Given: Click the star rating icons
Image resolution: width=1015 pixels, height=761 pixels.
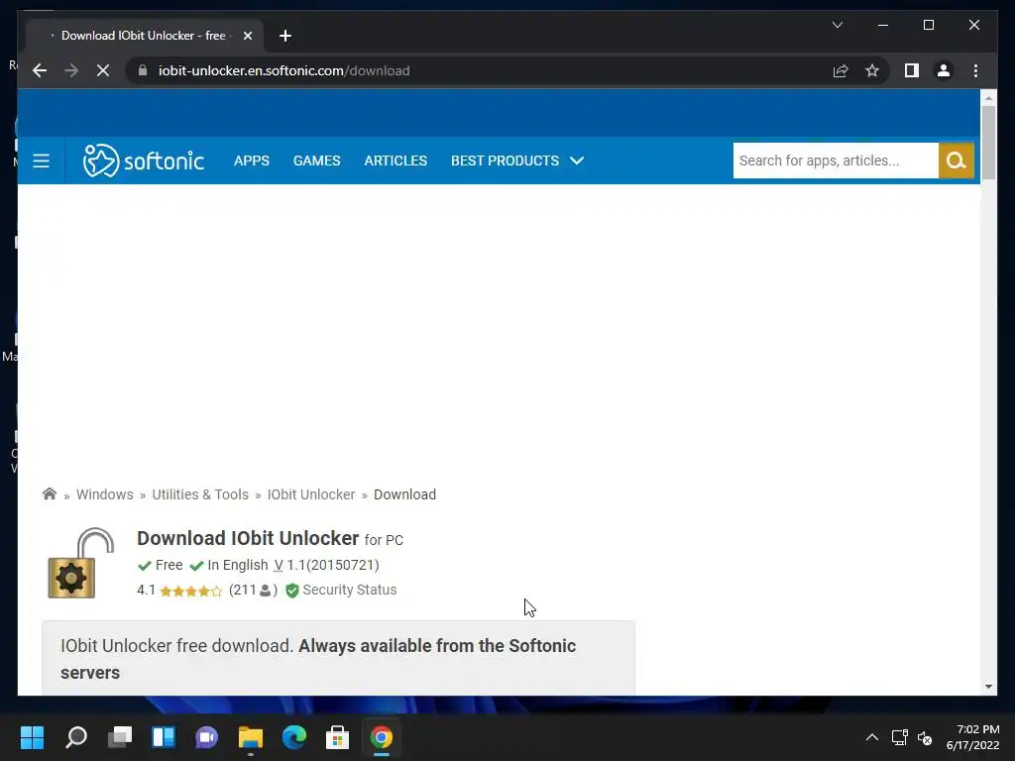Looking at the screenshot, I should [x=191, y=591].
